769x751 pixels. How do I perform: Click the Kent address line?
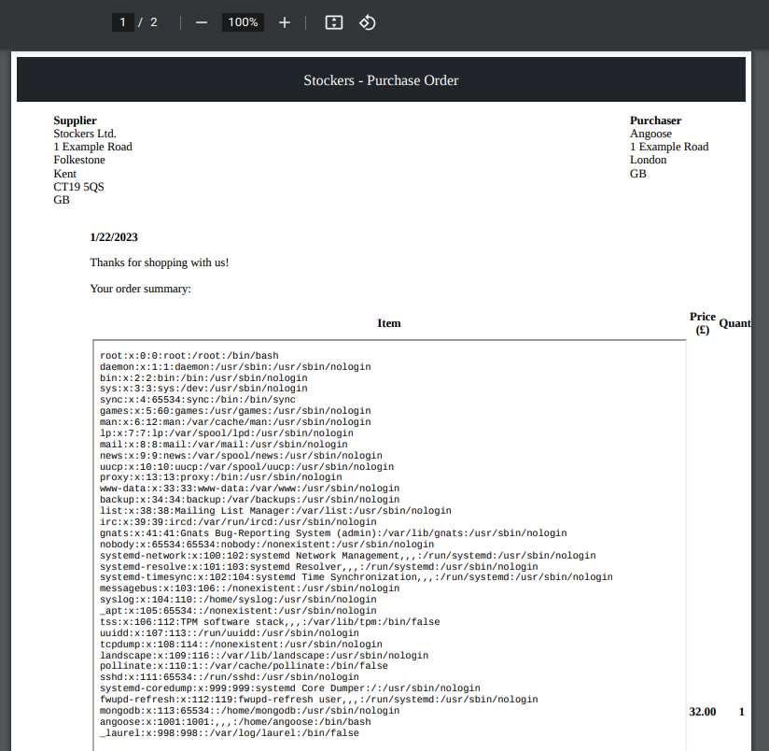(x=64, y=173)
